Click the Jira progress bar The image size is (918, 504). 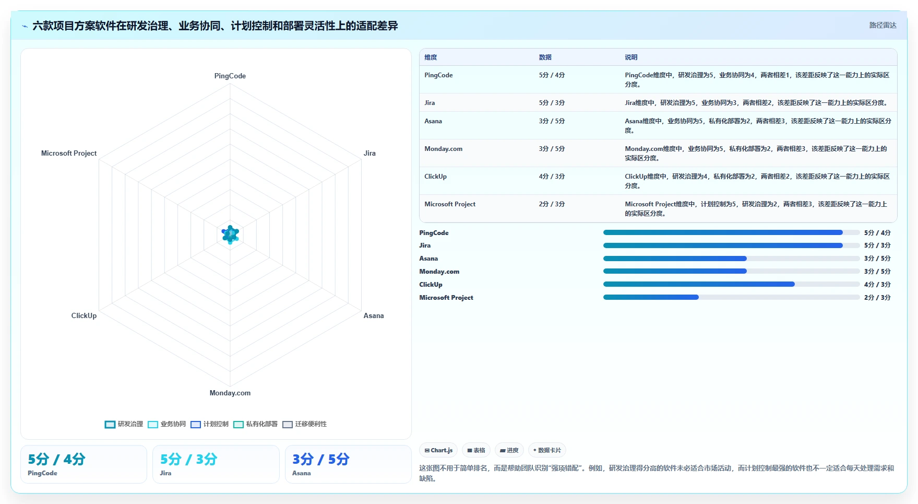(731, 245)
